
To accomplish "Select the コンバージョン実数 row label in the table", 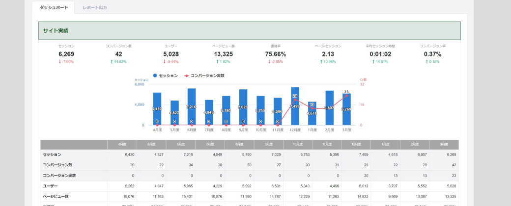I will 59,175.
